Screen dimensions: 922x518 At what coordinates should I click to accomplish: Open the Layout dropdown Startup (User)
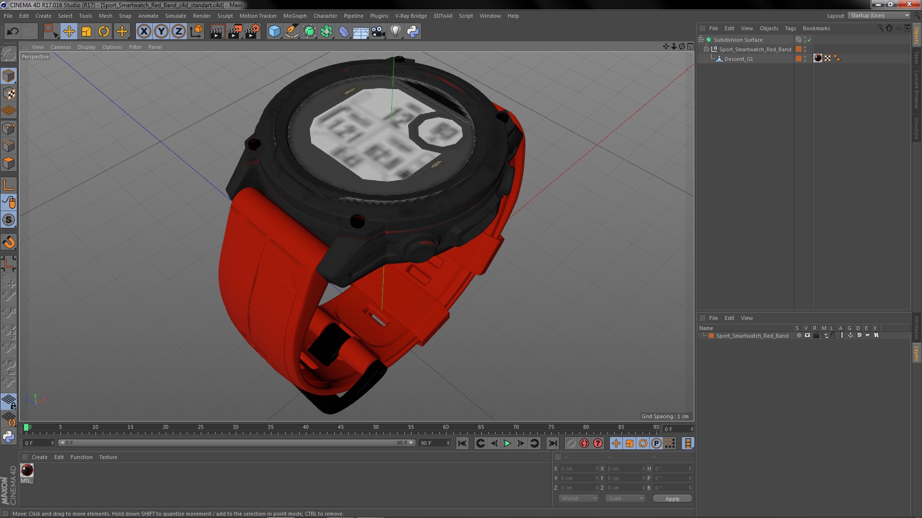(x=879, y=15)
